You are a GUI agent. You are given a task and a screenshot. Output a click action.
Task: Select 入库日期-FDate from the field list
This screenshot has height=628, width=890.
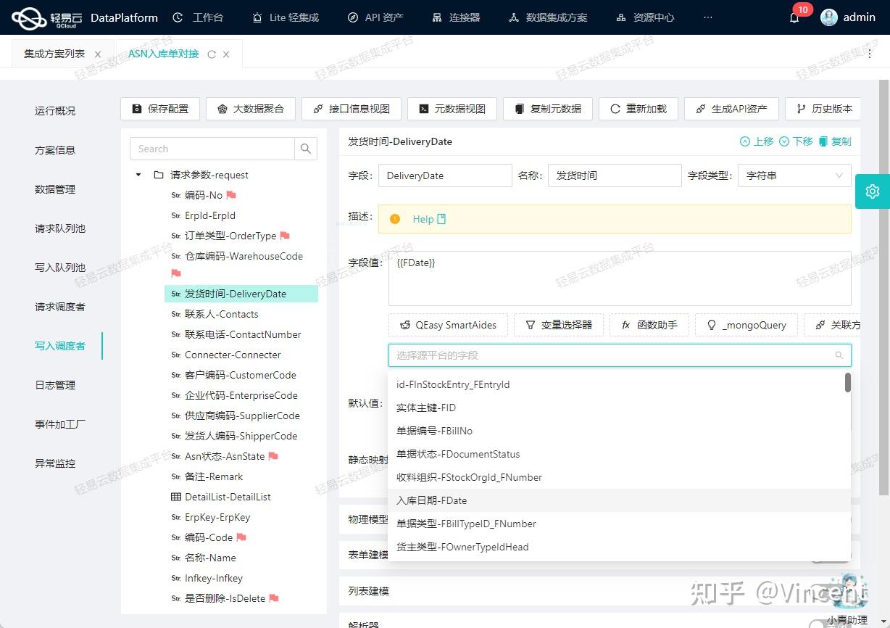432,500
